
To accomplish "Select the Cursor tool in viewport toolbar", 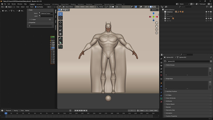I will click(61, 18).
